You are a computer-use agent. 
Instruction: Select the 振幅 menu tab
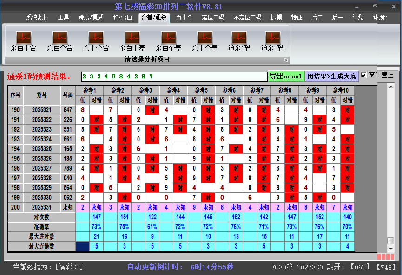[277, 18]
